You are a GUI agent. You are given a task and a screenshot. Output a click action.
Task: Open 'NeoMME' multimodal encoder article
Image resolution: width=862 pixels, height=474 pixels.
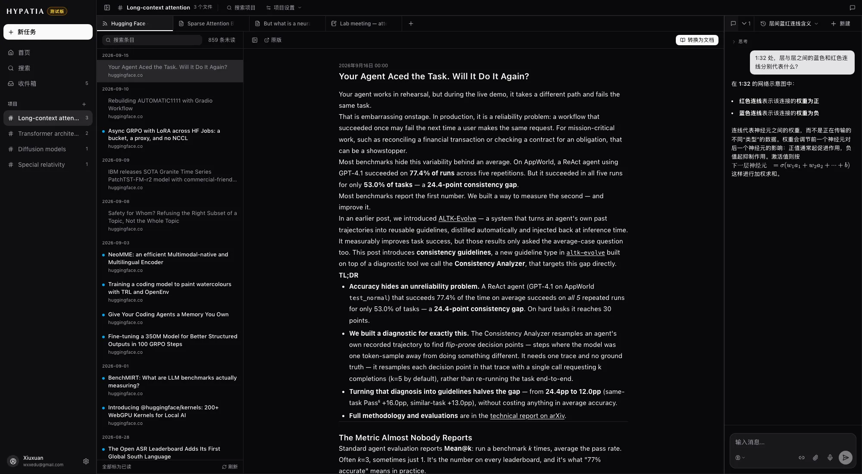[x=170, y=262]
